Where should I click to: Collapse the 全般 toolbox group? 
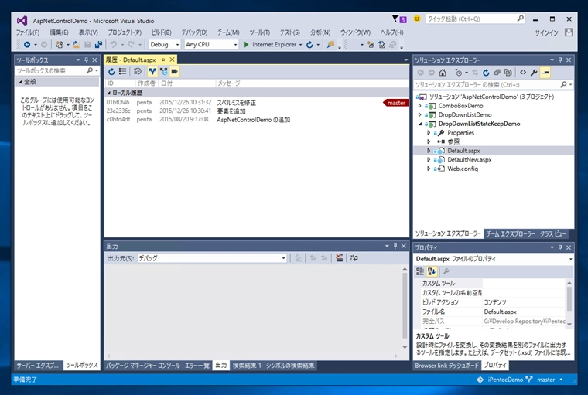(20, 82)
